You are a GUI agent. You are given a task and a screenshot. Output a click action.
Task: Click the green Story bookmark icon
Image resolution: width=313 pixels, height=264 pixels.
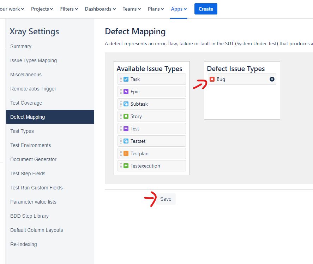pyautogui.click(x=126, y=117)
